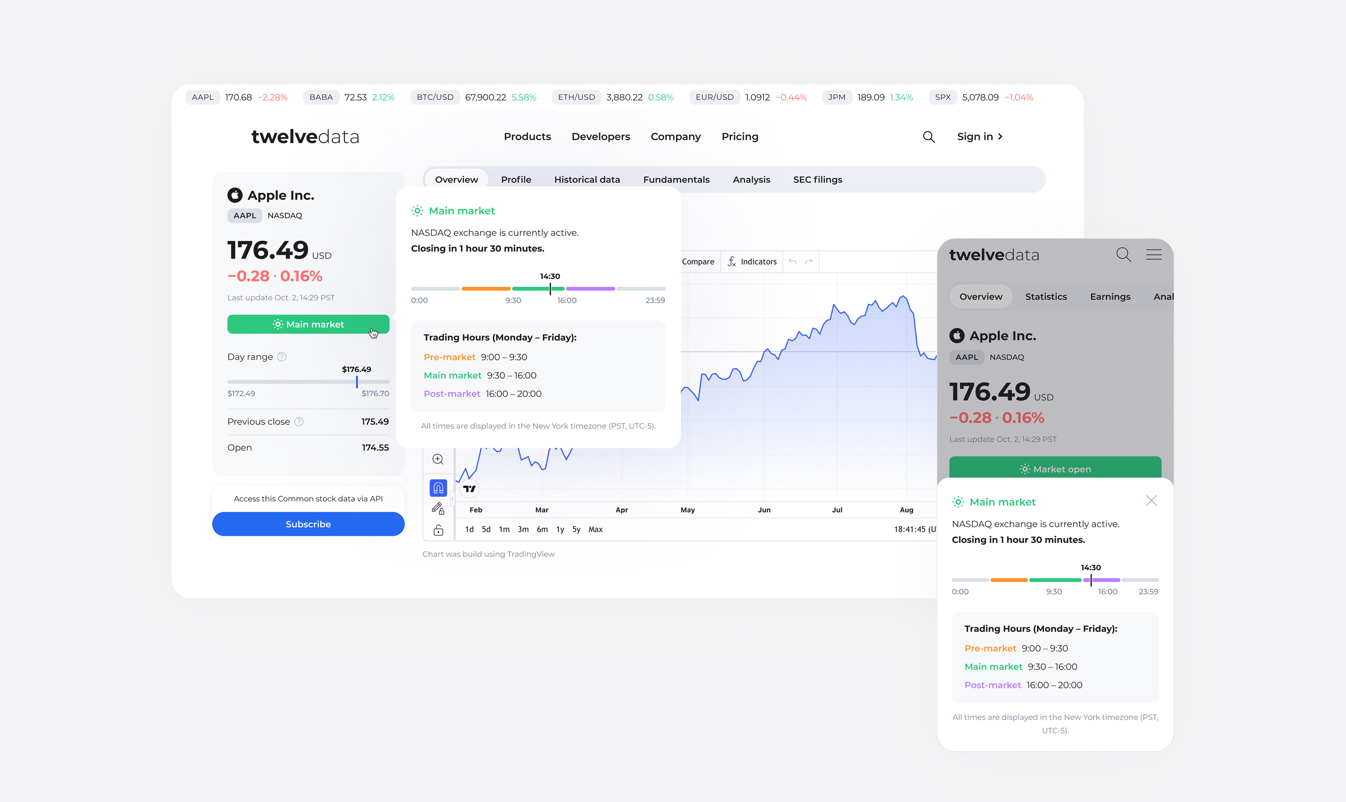Click the orange pre-market segment in desktop popup
This screenshot has height=802, width=1346.
[486, 289]
